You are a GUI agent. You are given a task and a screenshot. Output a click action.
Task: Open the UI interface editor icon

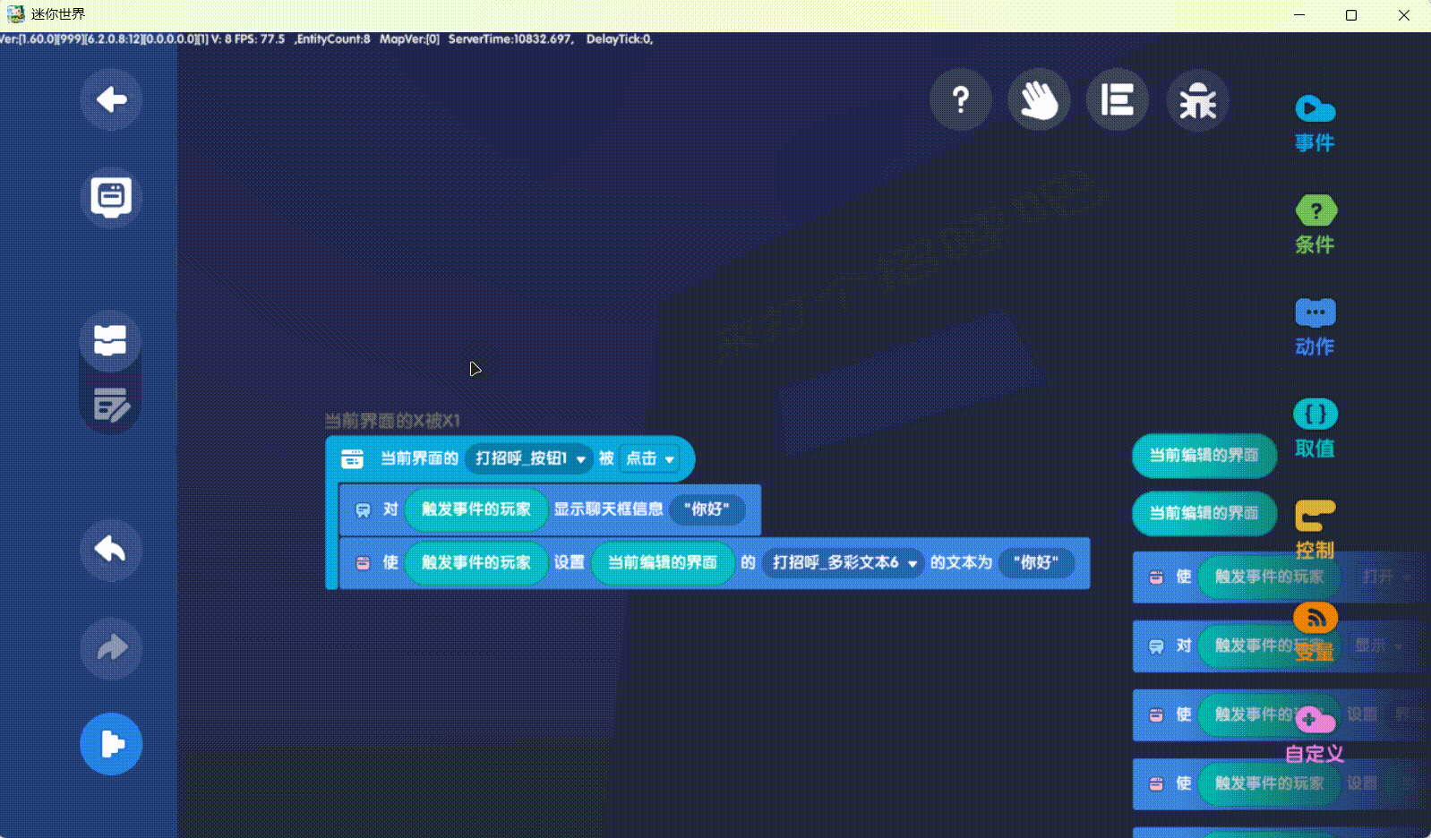pyautogui.click(x=111, y=197)
